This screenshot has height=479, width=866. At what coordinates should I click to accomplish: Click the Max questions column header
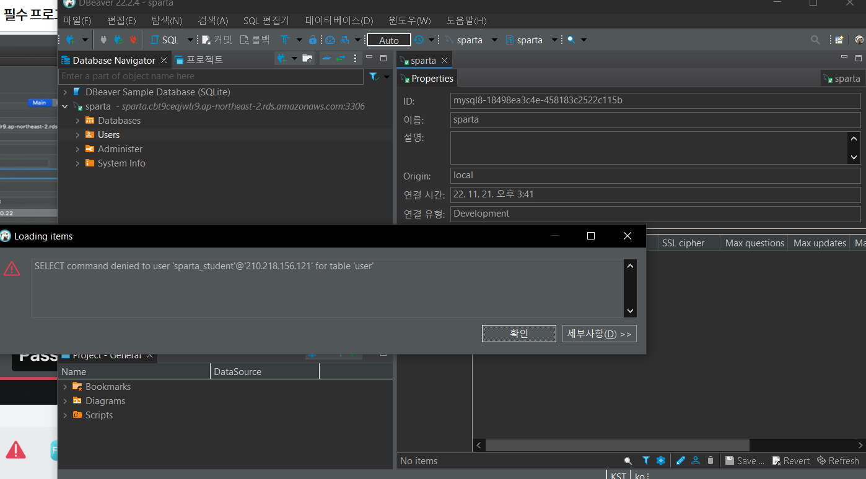pyautogui.click(x=754, y=243)
